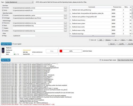
Task: Toggle the FW Dnx checkbox
Action: [x=3, y=8]
